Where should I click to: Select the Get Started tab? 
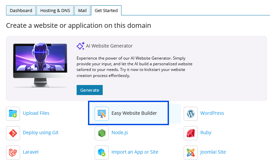point(106,10)
